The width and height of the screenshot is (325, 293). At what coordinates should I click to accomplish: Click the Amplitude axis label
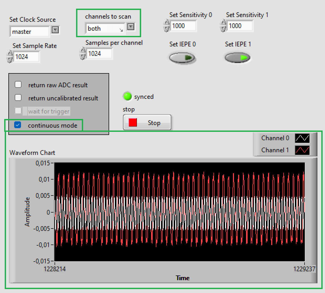27,212
